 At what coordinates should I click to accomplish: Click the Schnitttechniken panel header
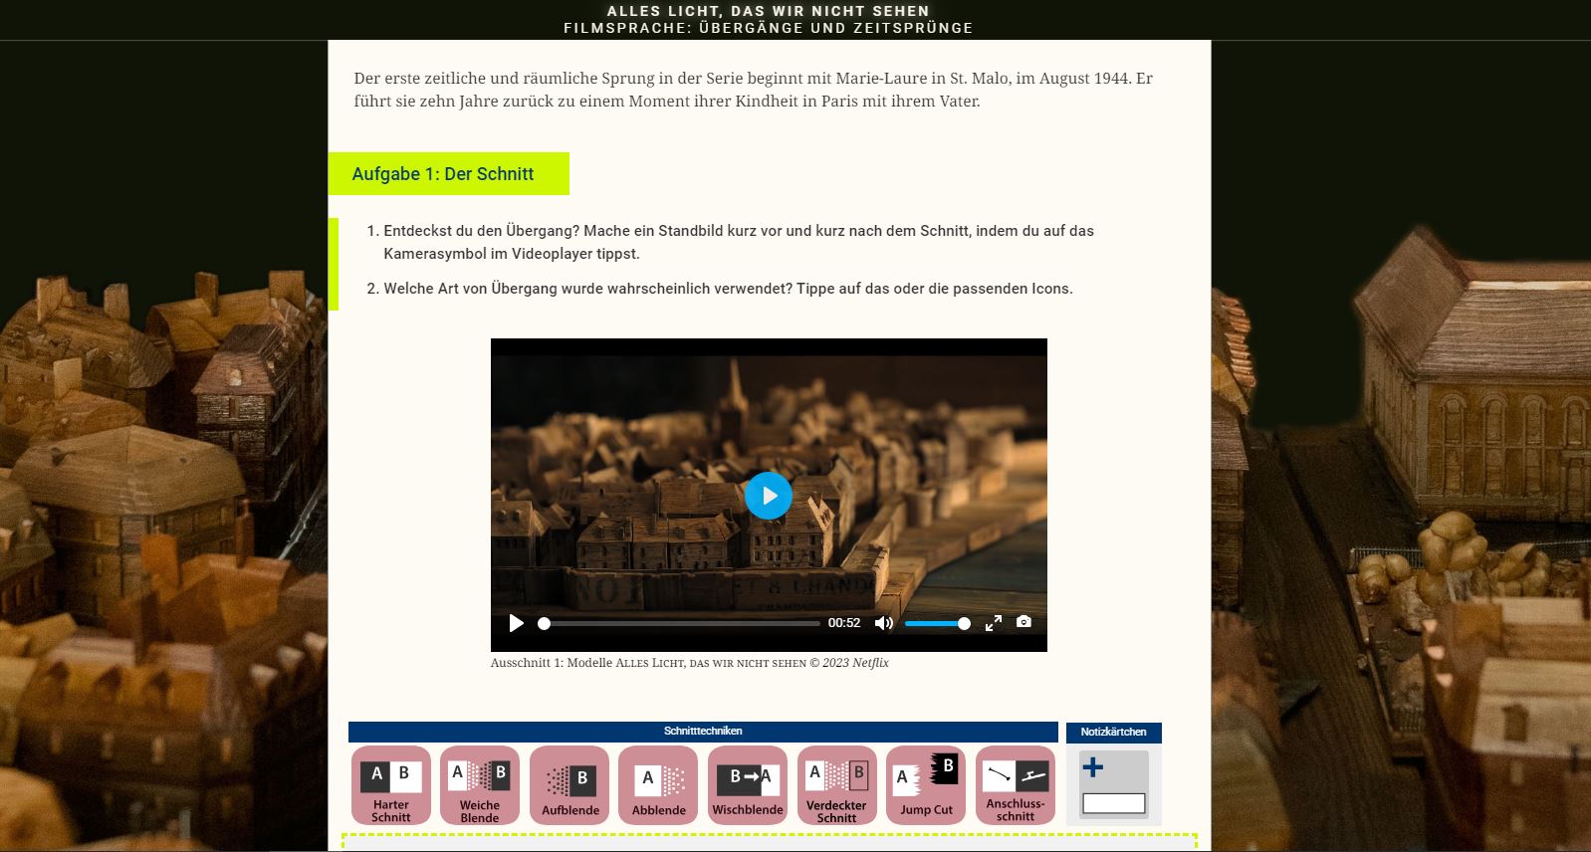(x=703, y=732)
